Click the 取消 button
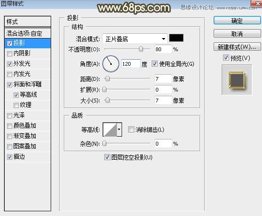This screenshot has height=216, width=262. [237, 34]
